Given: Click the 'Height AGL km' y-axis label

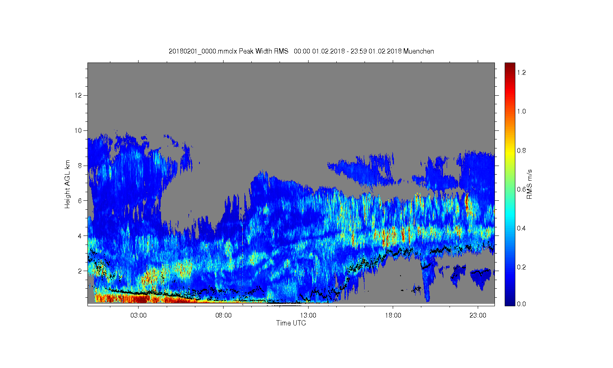Looking at the screenshot, I should click(x=67, y=184).
